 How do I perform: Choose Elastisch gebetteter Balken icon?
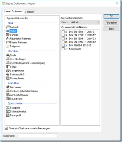point(8,91)
